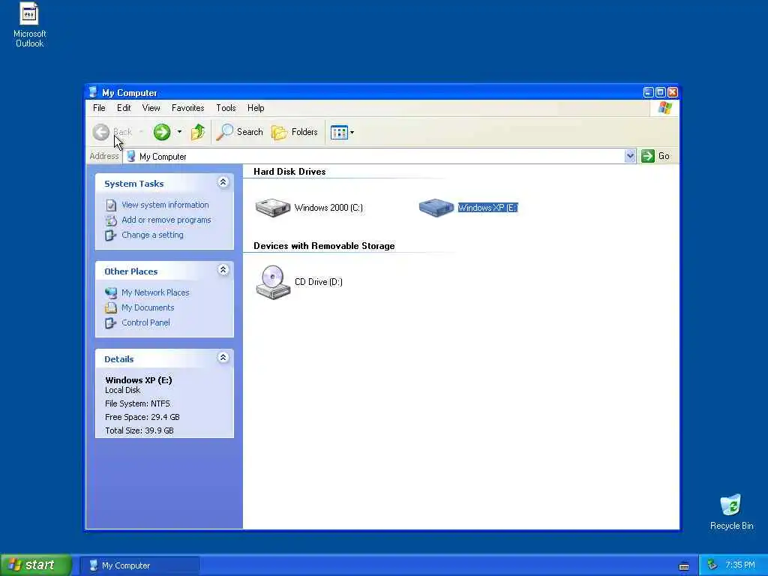The height and width of the screenshot is (576, 768).
Task: Click the Hard Disk Drives group header
Action: tap(289, 172)
